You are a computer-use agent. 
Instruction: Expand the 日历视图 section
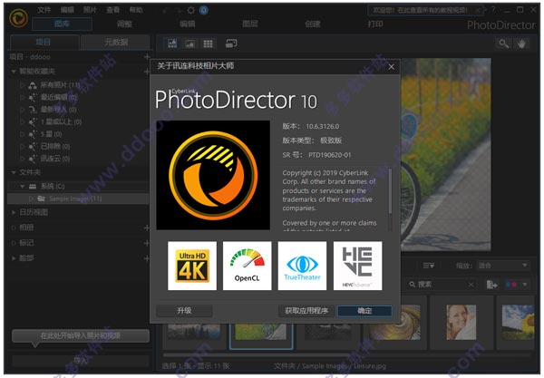14,212
